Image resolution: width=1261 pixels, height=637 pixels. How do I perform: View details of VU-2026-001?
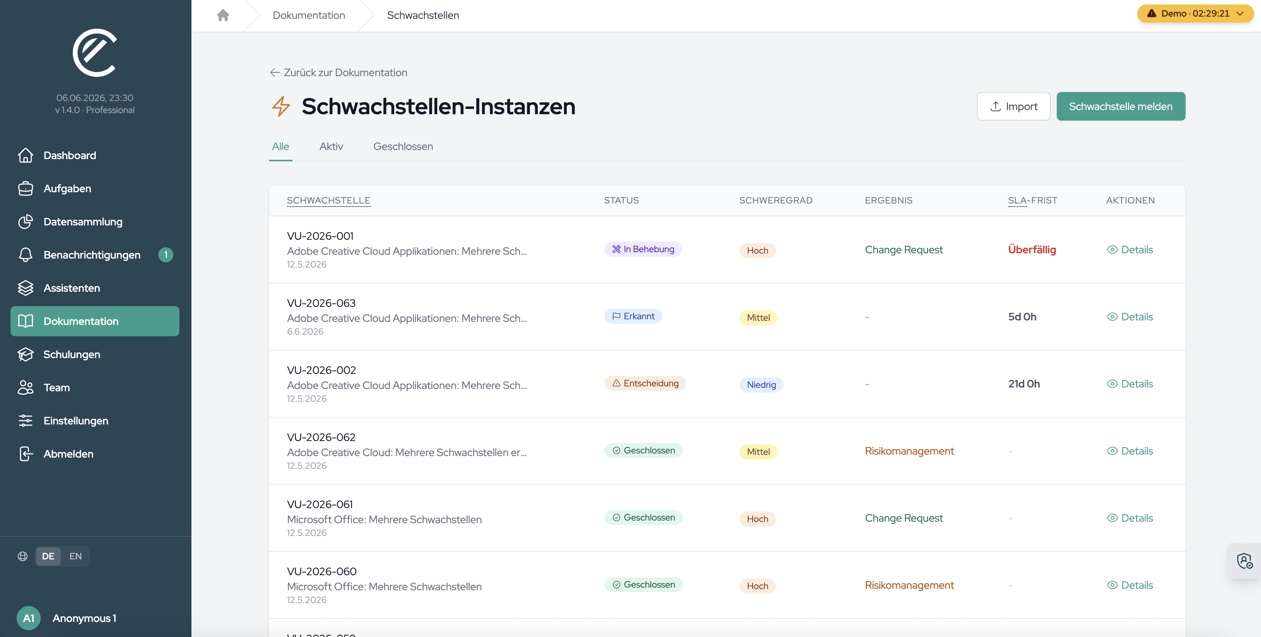point(1130,250)
